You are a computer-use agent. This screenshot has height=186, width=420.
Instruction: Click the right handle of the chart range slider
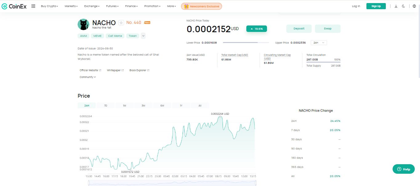tap(256, 183)
